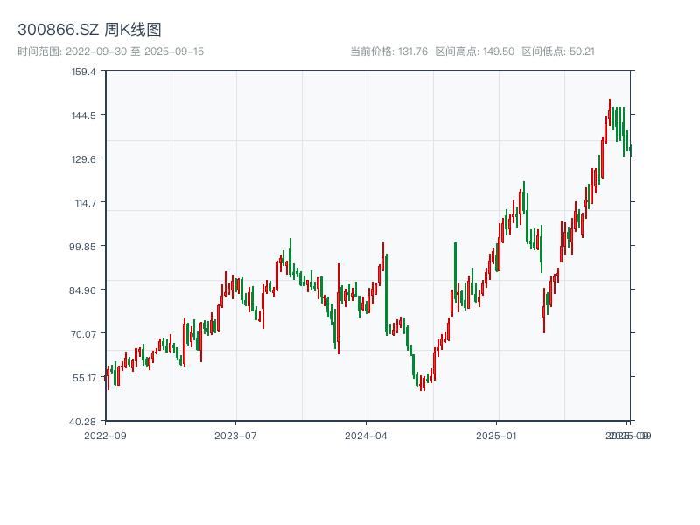Click the y-axis label 70.07

click(83, 334)
